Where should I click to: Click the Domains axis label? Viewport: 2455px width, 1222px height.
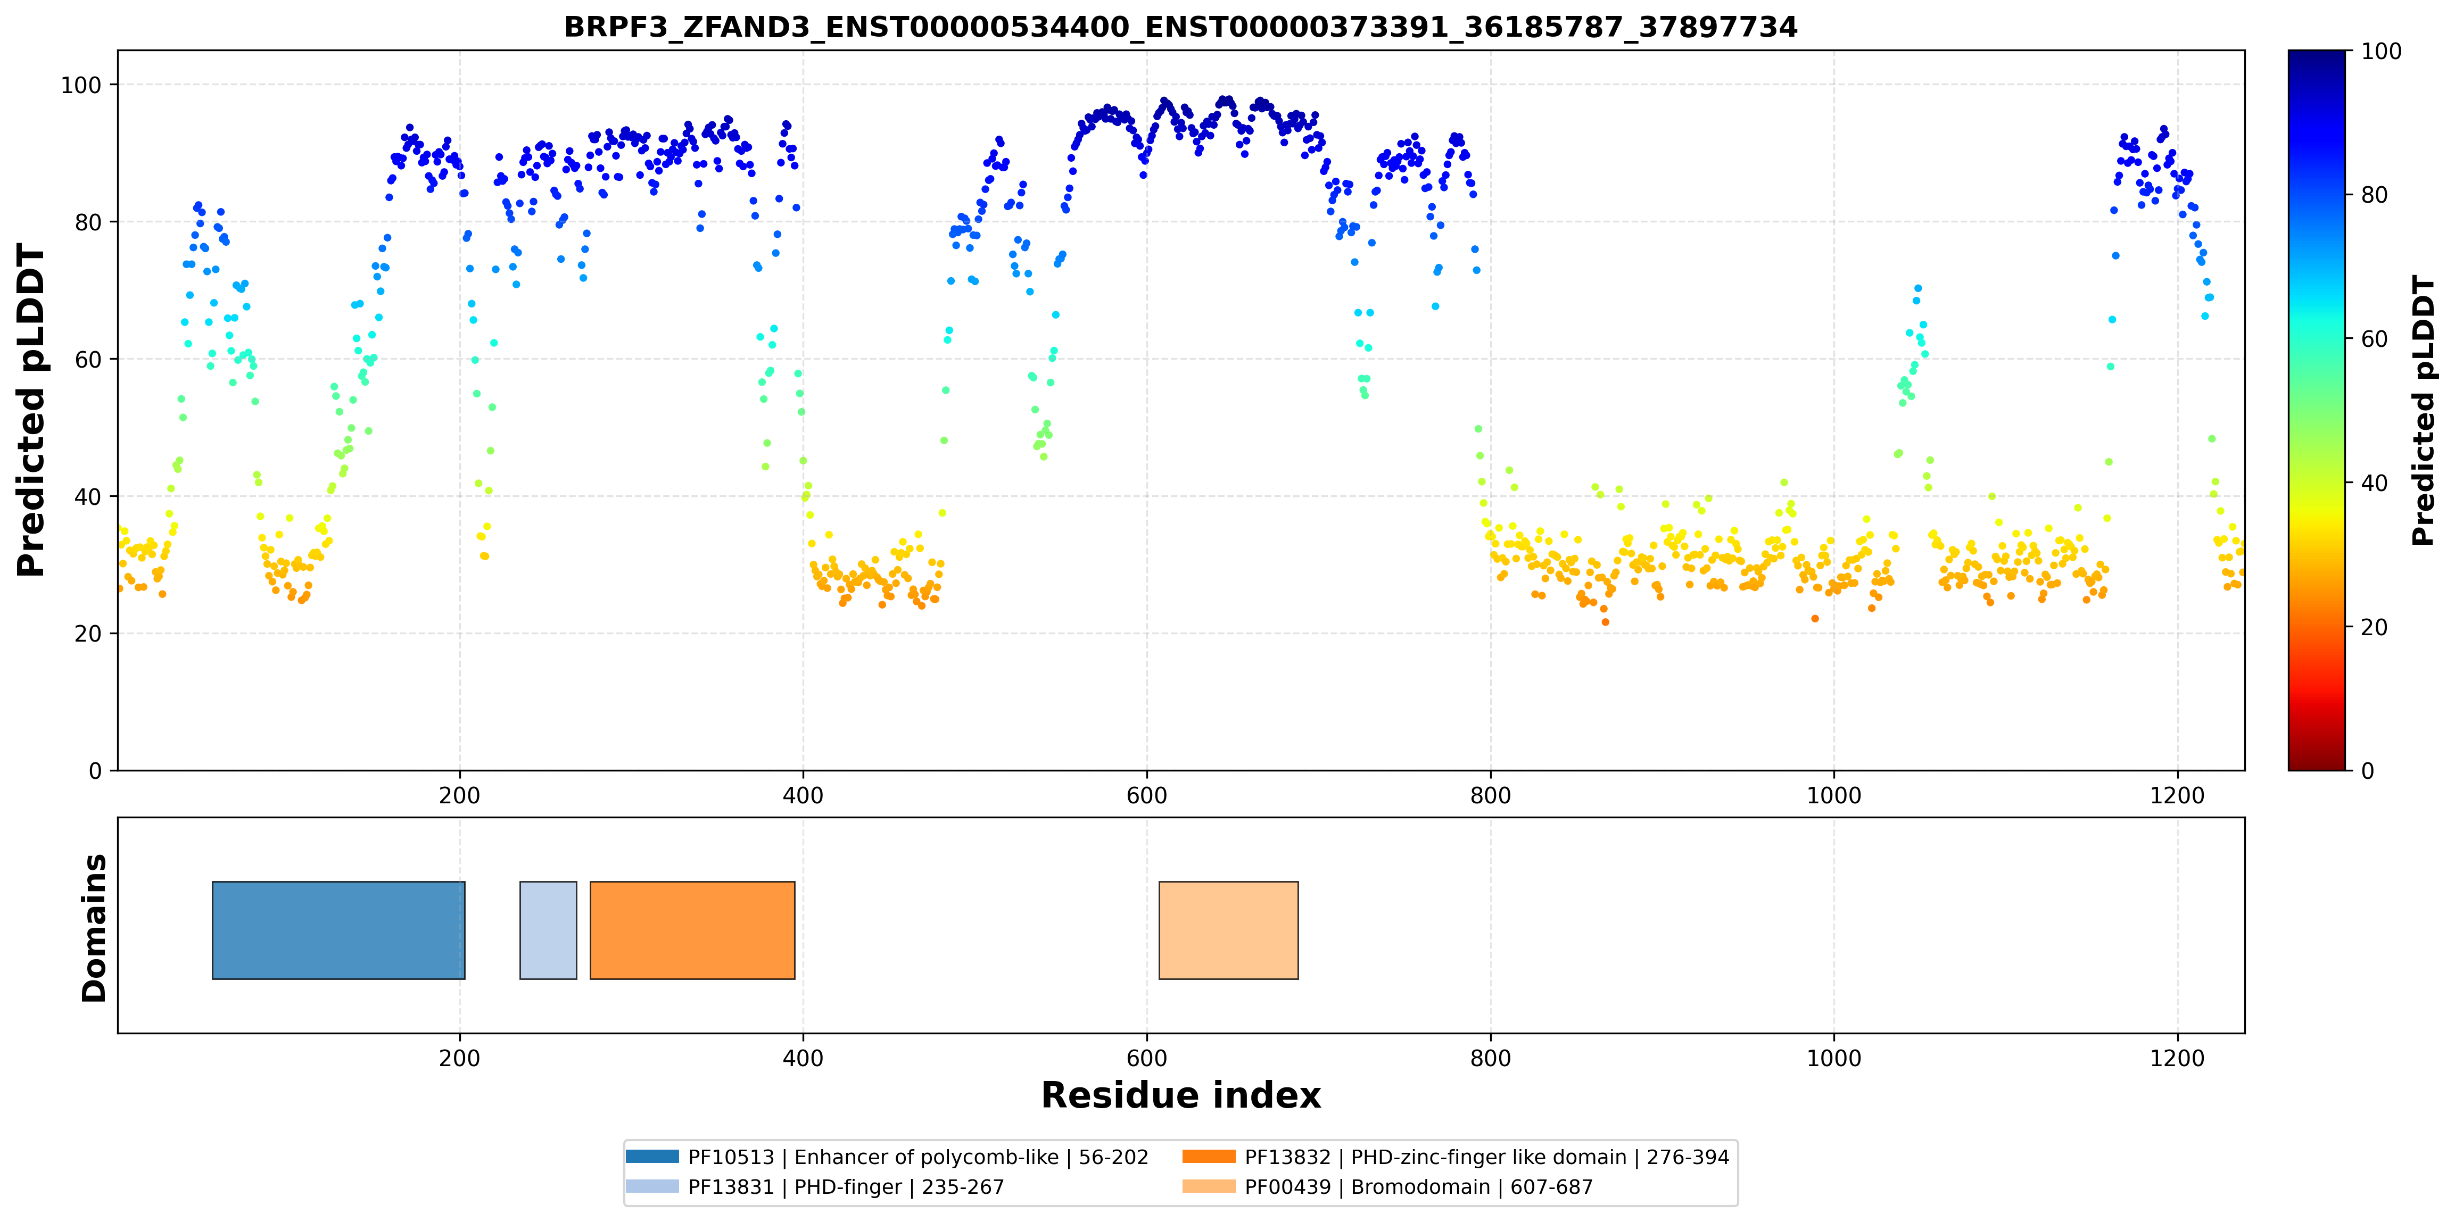(x=94, y=927)
